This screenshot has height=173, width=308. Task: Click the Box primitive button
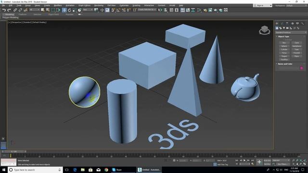[284, 43]
